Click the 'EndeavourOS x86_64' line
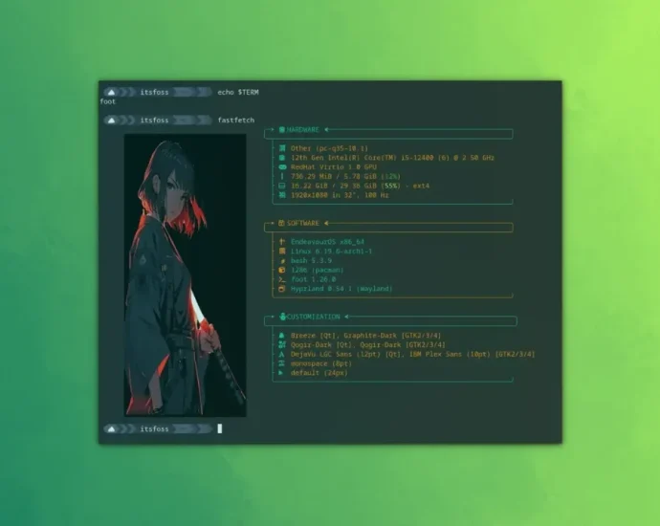This screenshot has height=526, width=660. 327,242
